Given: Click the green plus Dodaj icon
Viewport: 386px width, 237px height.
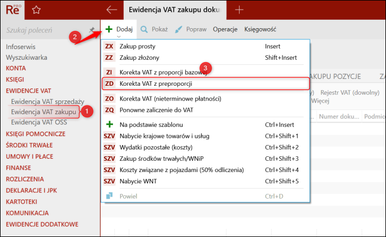Looking at the screenshot, I should (x=109, y=29).
